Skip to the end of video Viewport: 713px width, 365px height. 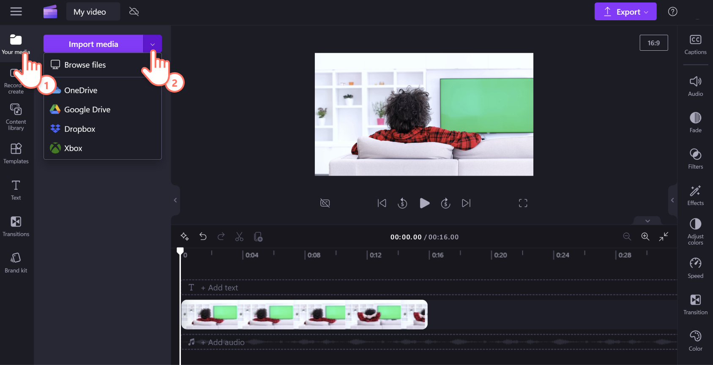tap(466, 203)
